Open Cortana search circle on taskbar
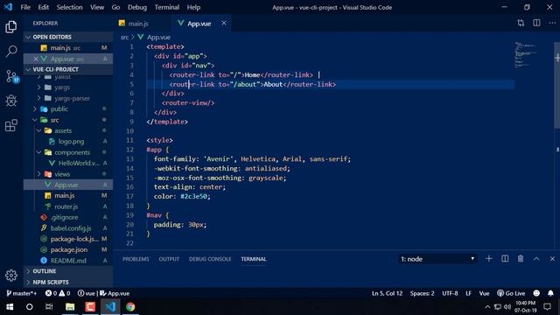The height and width of the screenshot is (315, 560). point(30,307)
